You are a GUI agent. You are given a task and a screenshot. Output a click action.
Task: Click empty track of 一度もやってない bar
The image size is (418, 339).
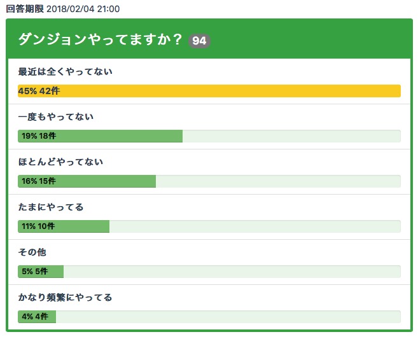pos(291,136)
